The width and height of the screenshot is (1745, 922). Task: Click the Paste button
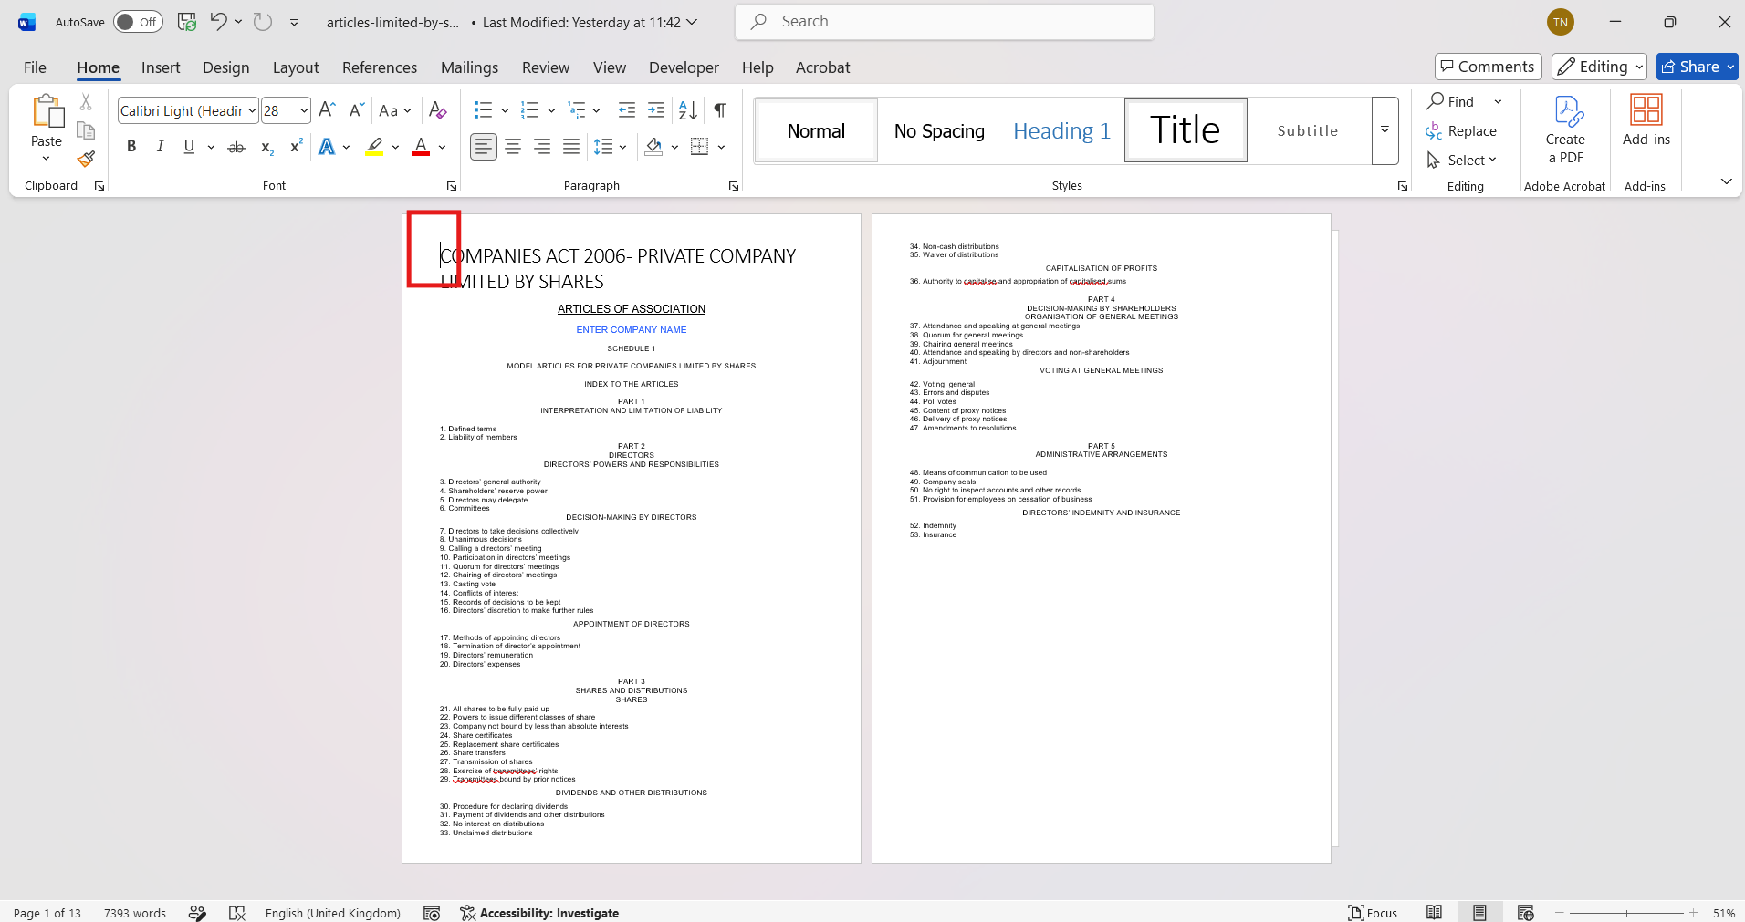coord(47,128)
